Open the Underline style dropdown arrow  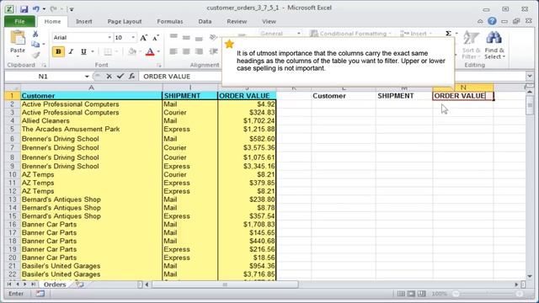point(93,51)
